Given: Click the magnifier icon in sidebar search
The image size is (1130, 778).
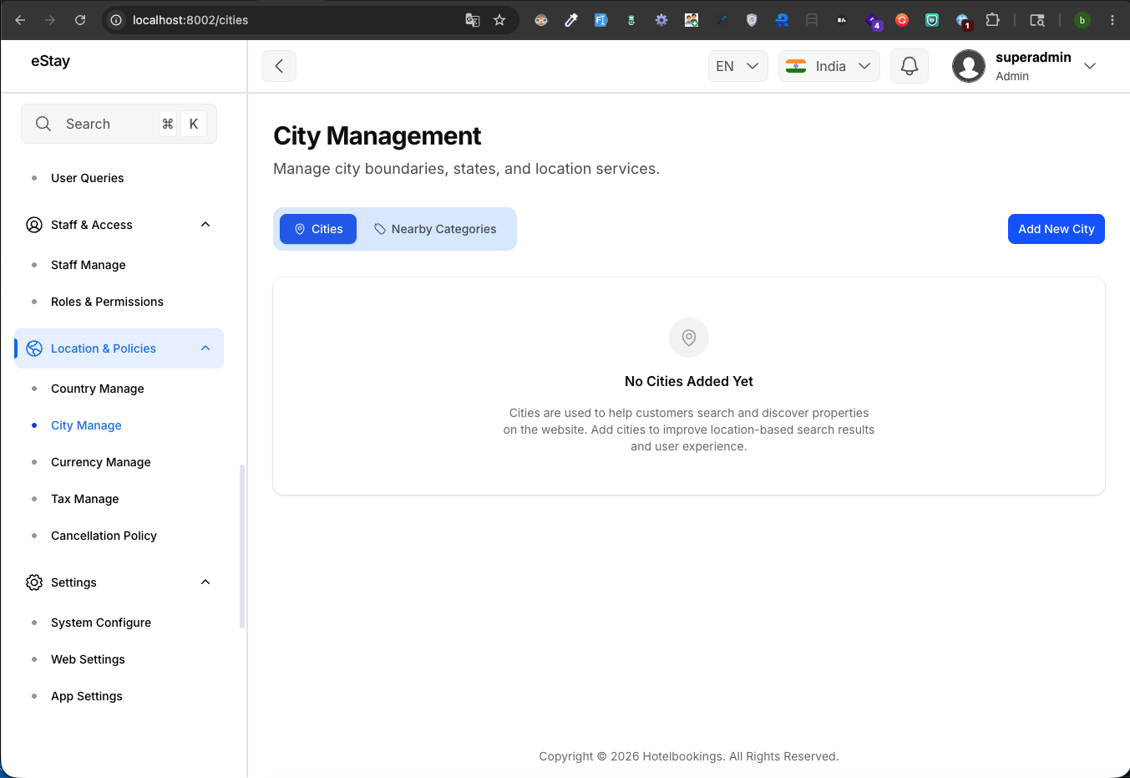Looking at the screenshot, I should (x=43, y=124).
